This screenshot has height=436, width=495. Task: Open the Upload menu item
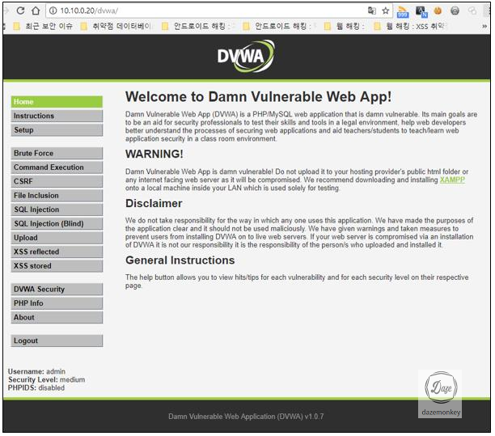coord(57,238)
